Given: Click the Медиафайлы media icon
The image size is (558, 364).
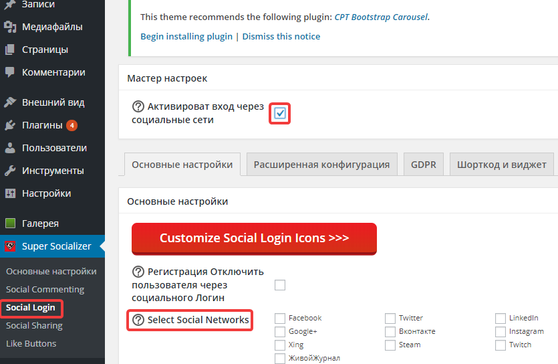Looking at the screenshot, I should coord(10,27).
